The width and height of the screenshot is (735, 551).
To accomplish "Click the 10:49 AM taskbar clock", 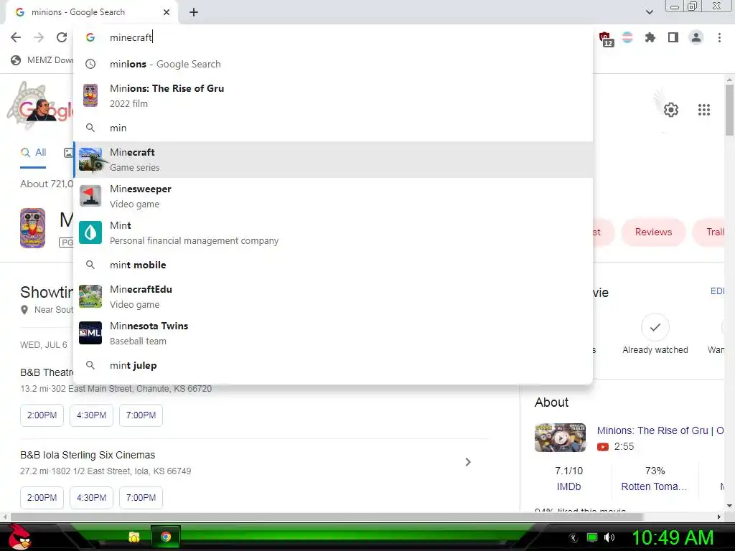I will tap(673, 537).
